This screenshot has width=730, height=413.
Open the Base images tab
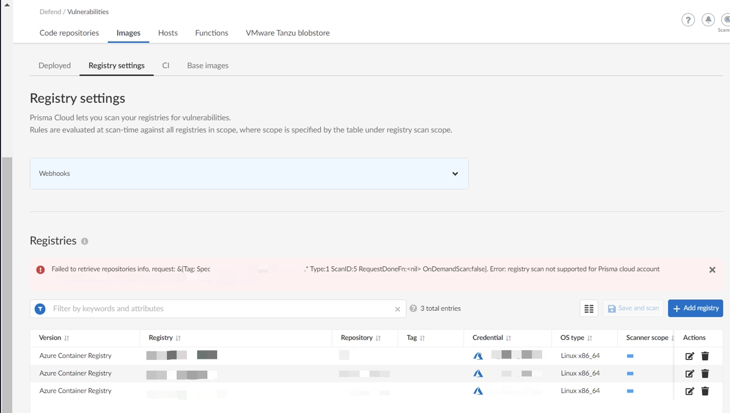208,65
